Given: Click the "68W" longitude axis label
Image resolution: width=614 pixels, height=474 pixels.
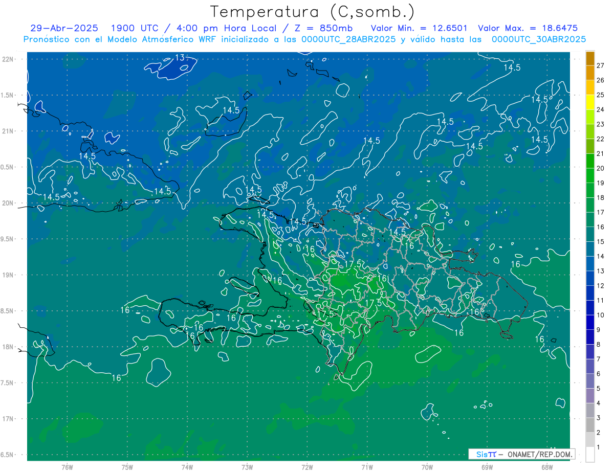Looking at the screenshot, I should [547, 467].
